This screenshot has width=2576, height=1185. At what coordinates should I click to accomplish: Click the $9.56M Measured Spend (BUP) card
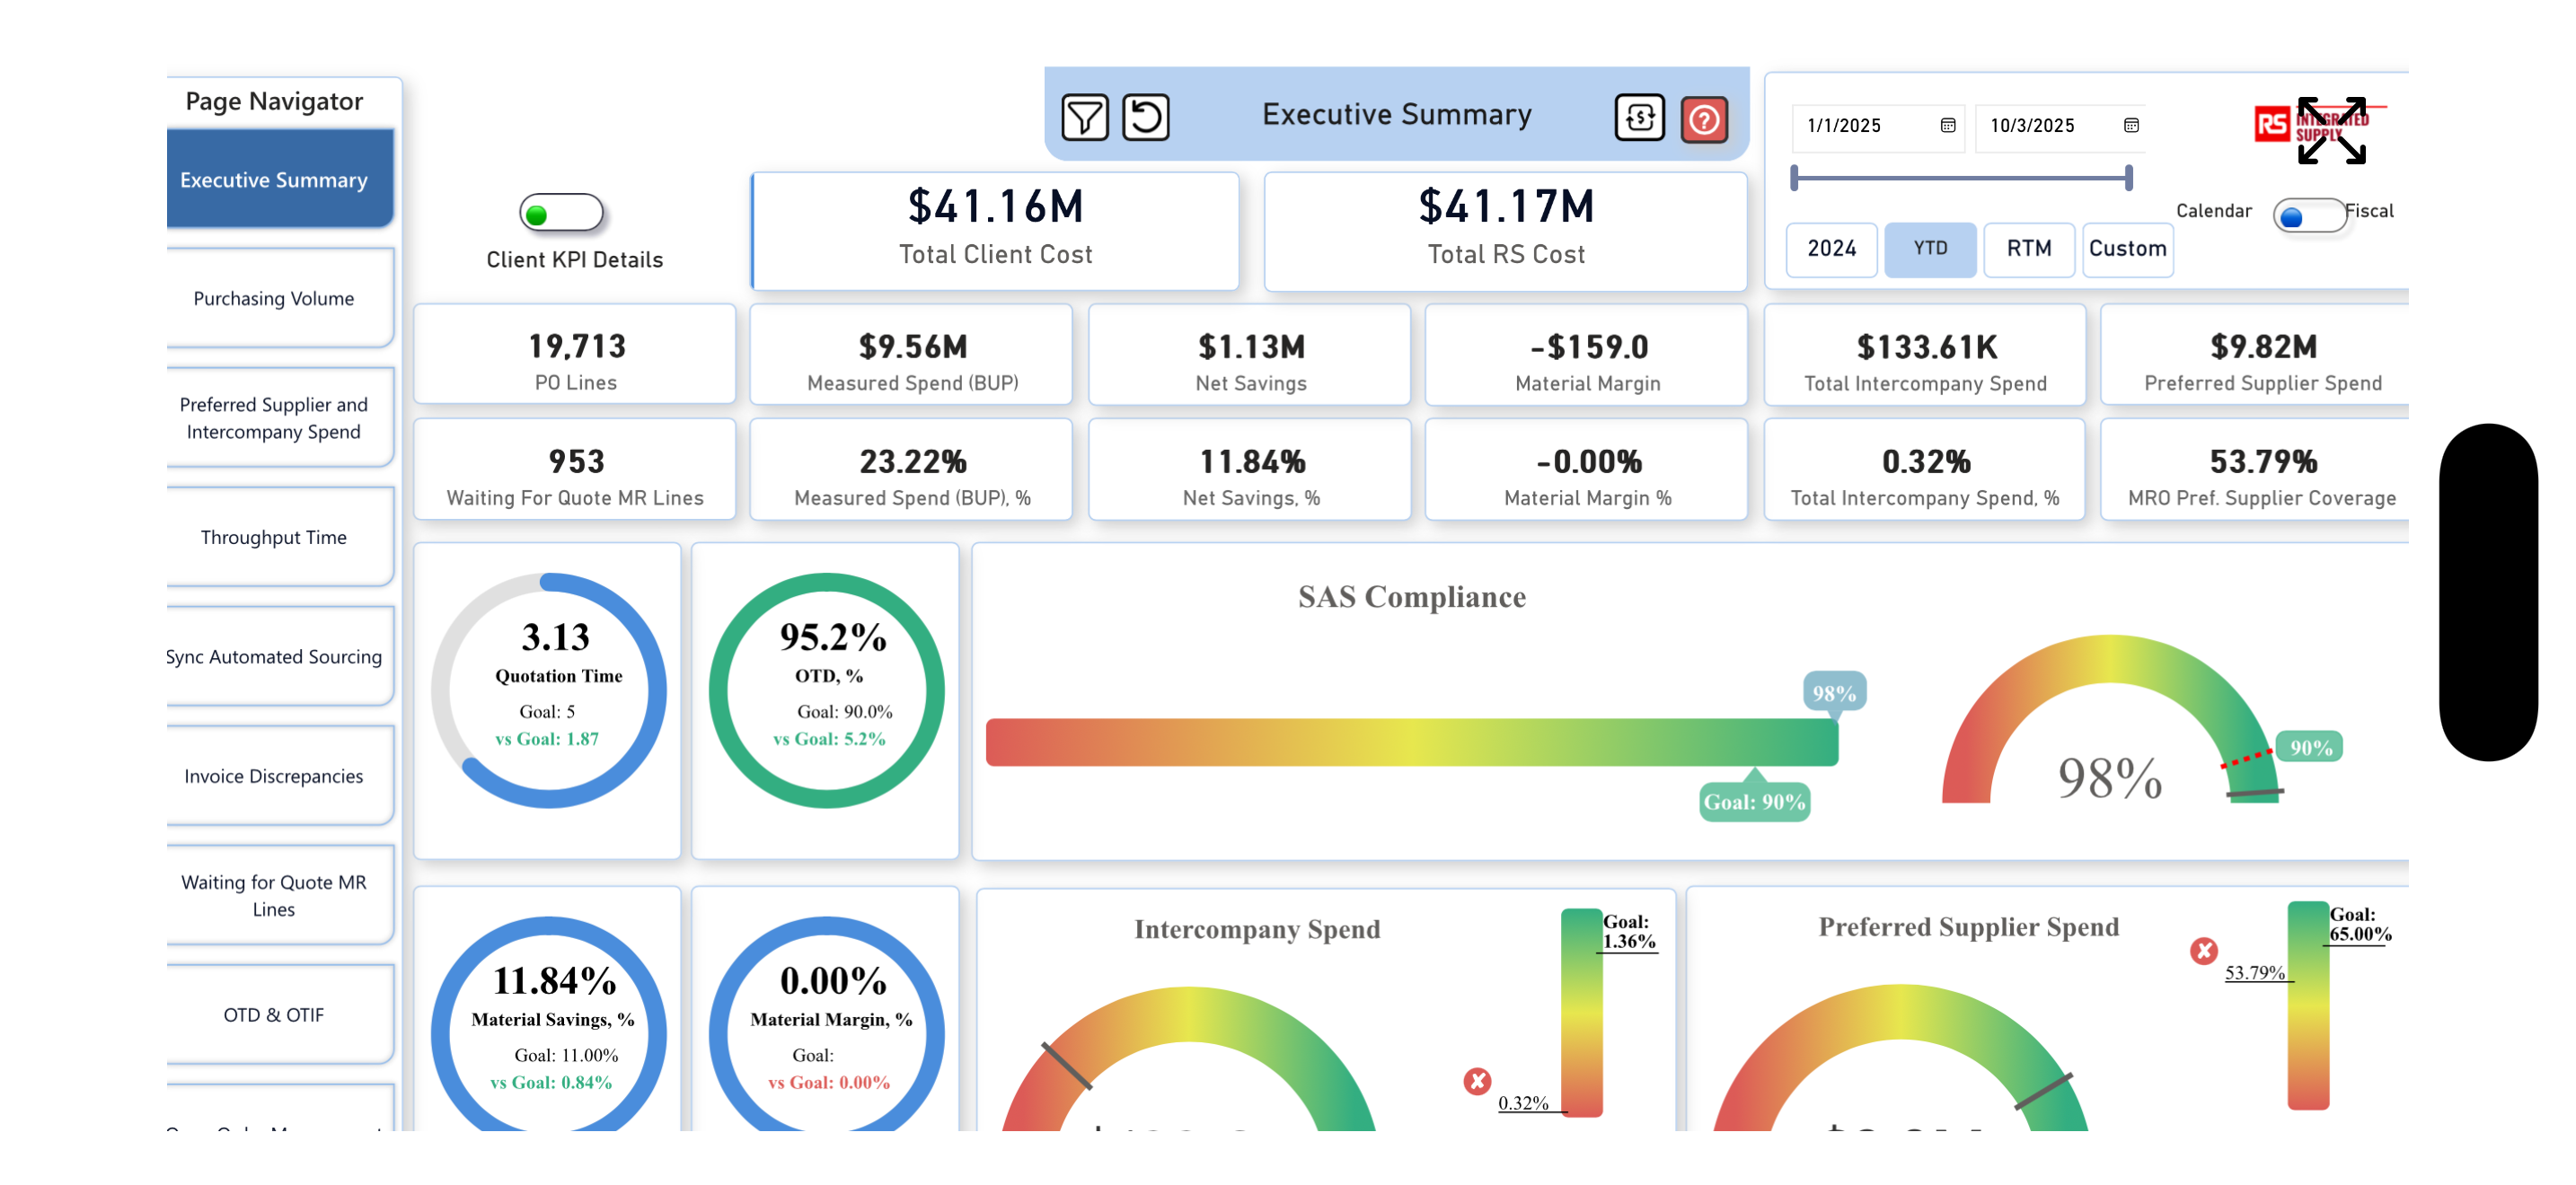pyautogui.click(x=912, y=355)
